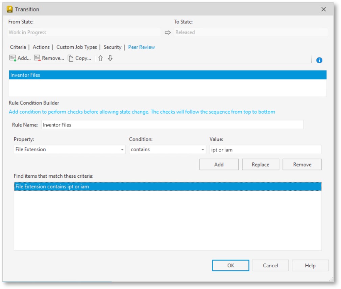Click the From State field Work in Progress

84,32
